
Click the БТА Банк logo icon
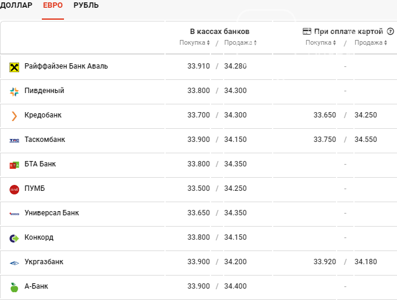(x=14, y=165)
